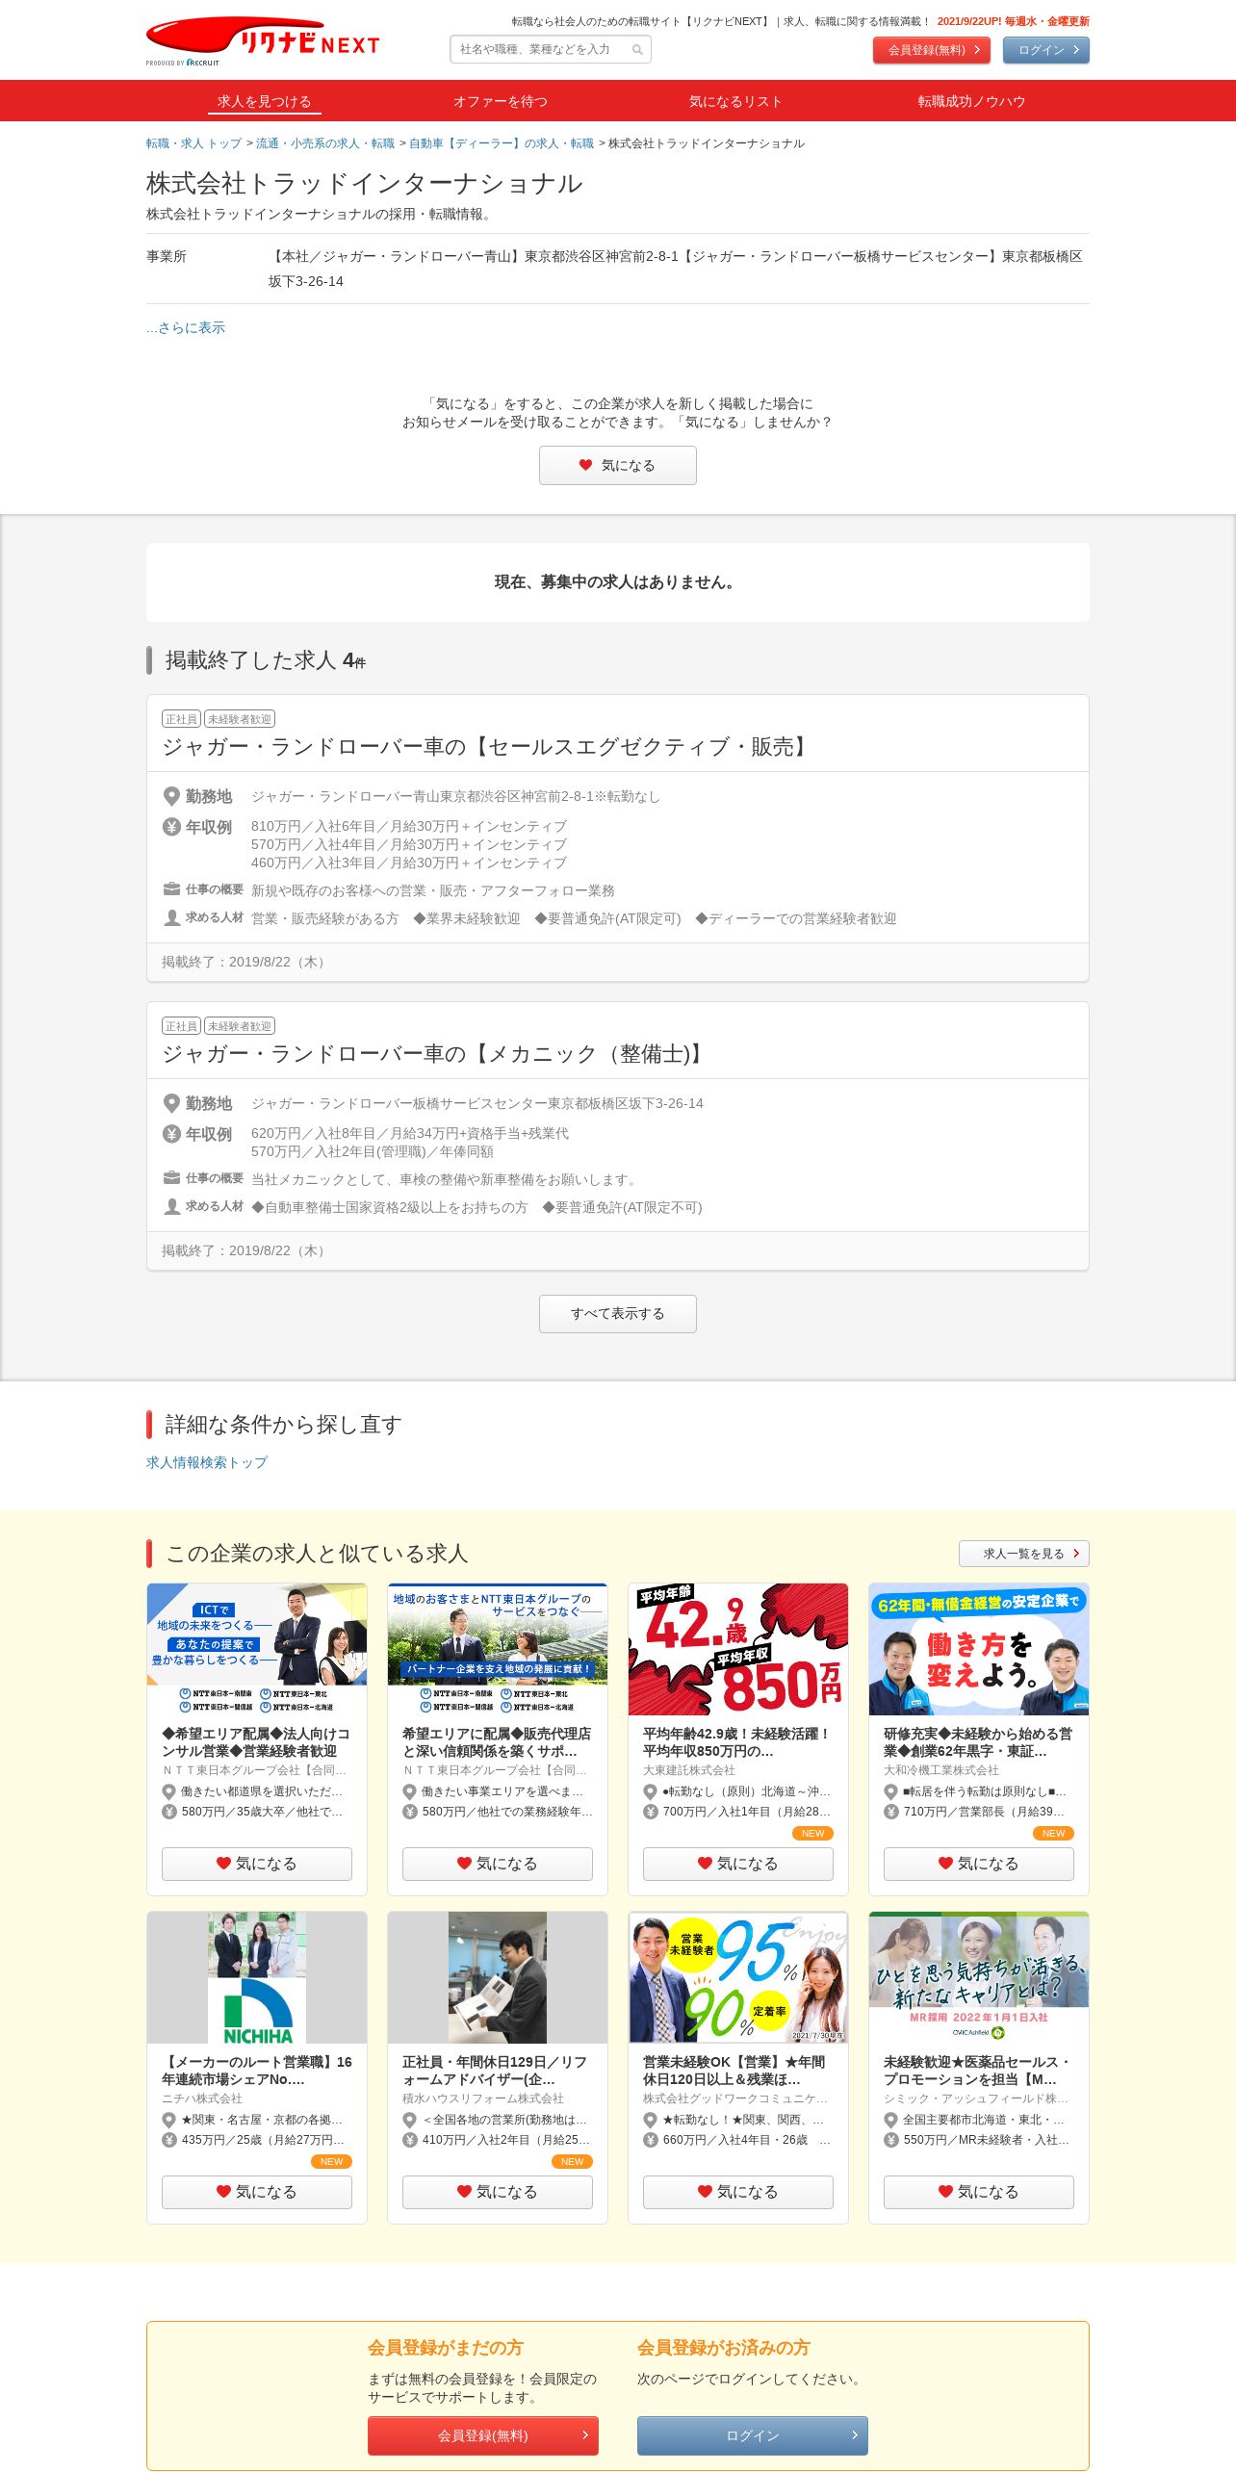The image size is (1236, 2472).
Task: Open 求人を見つける tab
Action: pyautogui.click(x=264, y=101)
